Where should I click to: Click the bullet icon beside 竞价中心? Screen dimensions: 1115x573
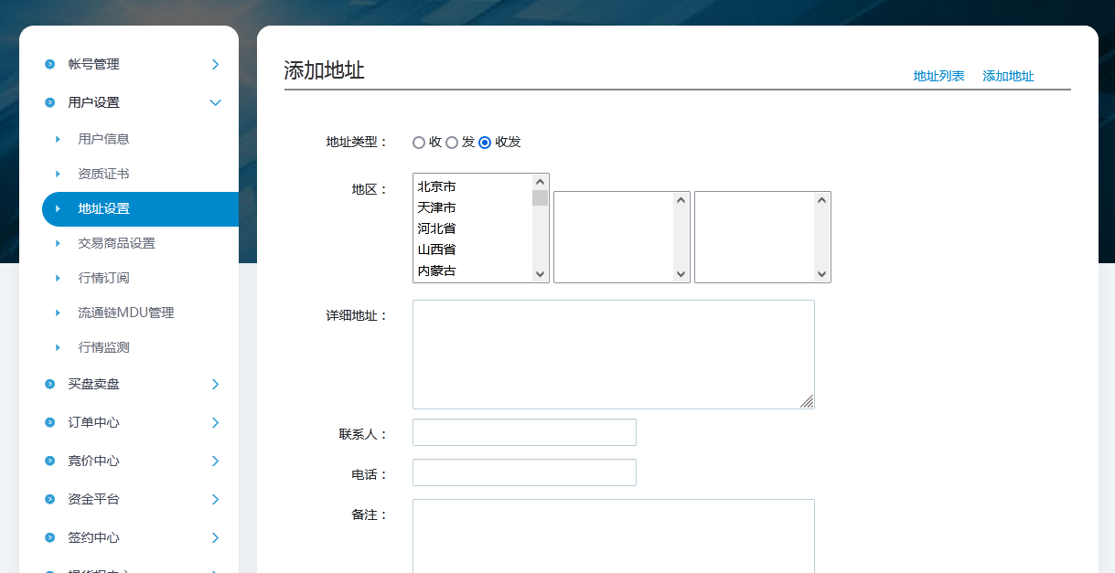(x=49, y=461)
